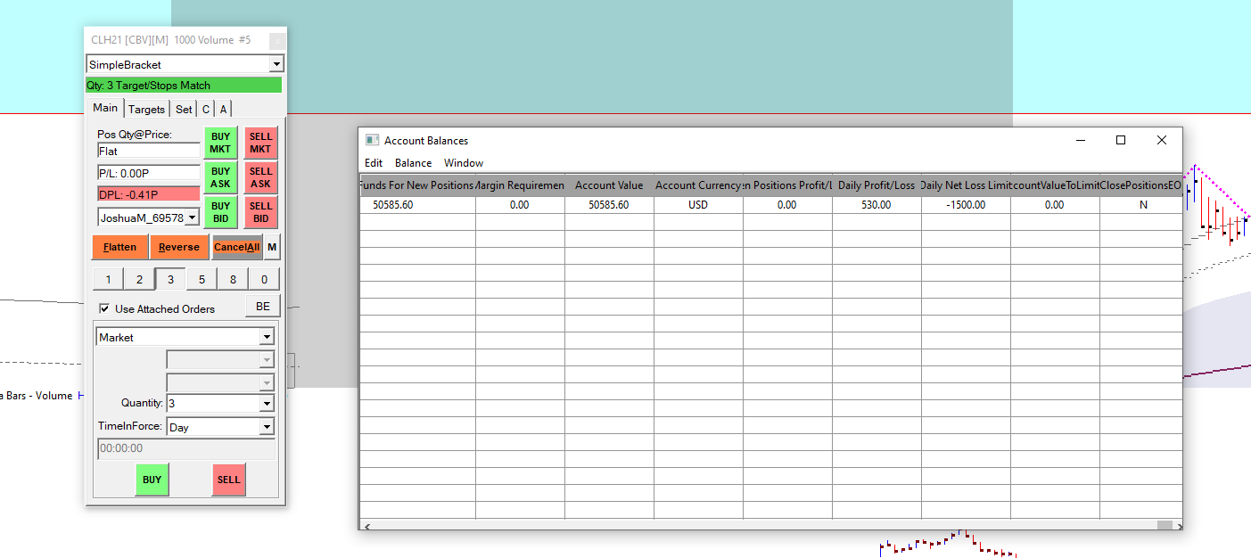Click the BUY MKT button
Image resolution: width=1251 pixels, height=558 pixels.
(220, 143)
